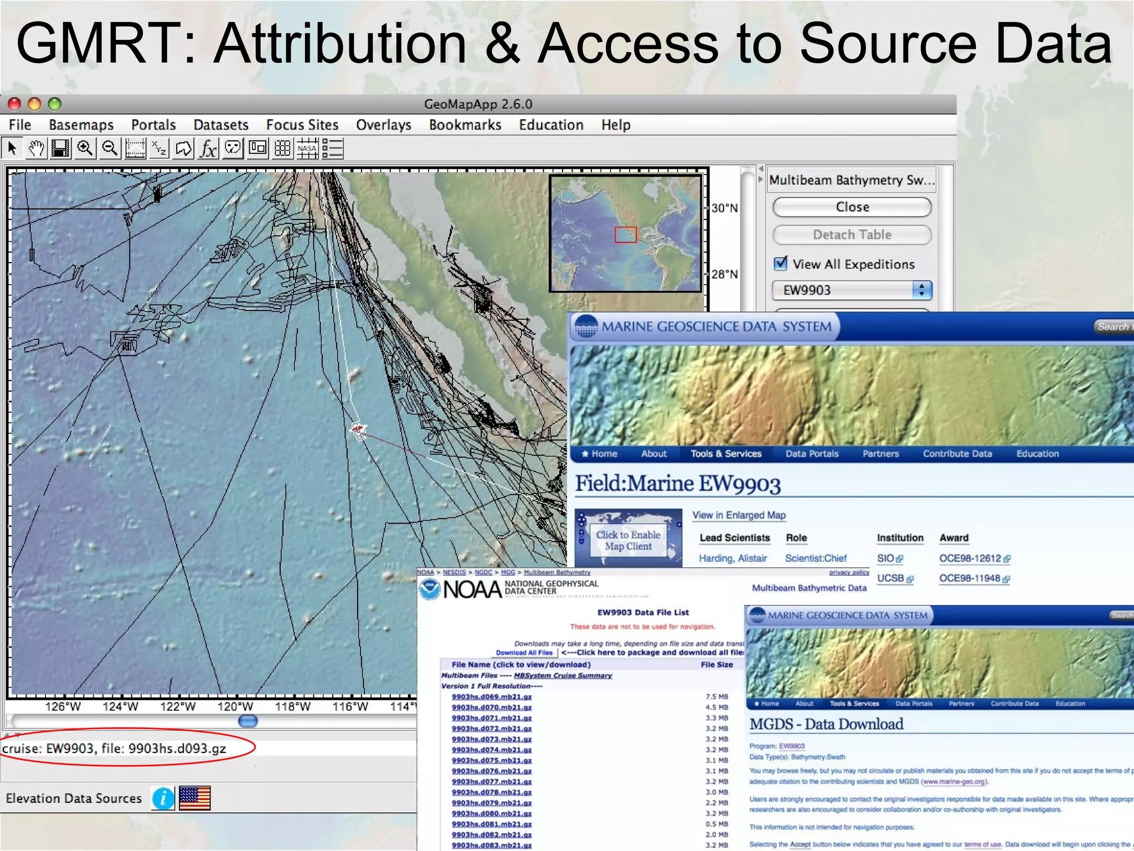Click the Multibeam Bathymetric Data link

click(x=809, y=588)
